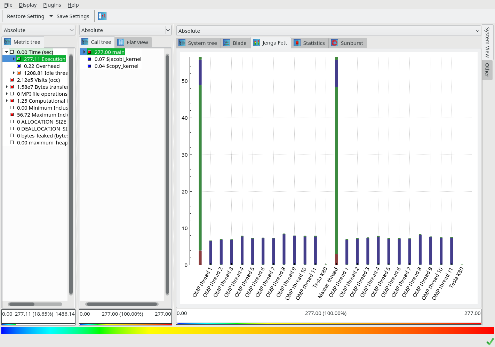495x347 pixels.
Task: Select the Other side tab
Action: (487, 70)
